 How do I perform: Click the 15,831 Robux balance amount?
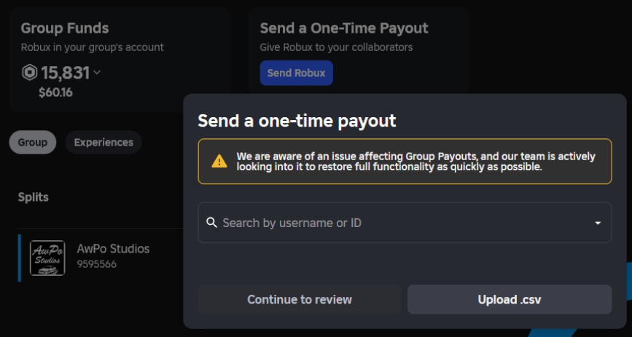(x=66, y=73)
